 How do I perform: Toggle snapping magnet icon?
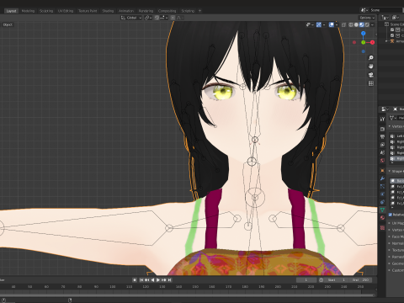point(157,18)
